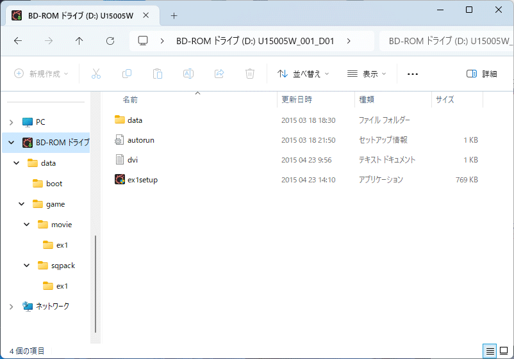Click the ex1setup application icon
The image size is (514, 359).
(x=120, y=179)
